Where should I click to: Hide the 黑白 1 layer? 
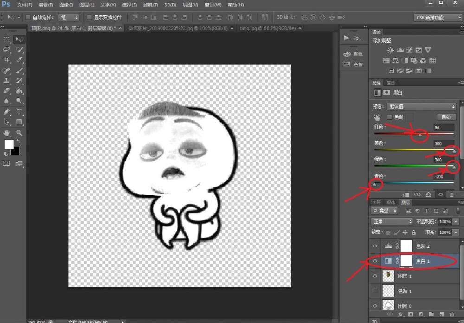pos(375,261)
